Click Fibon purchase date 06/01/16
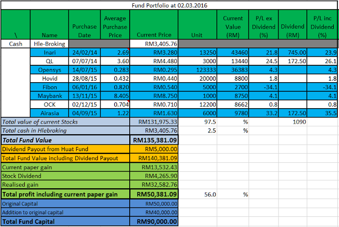Viewport: 339px width, 227px height. pos(85,87)
